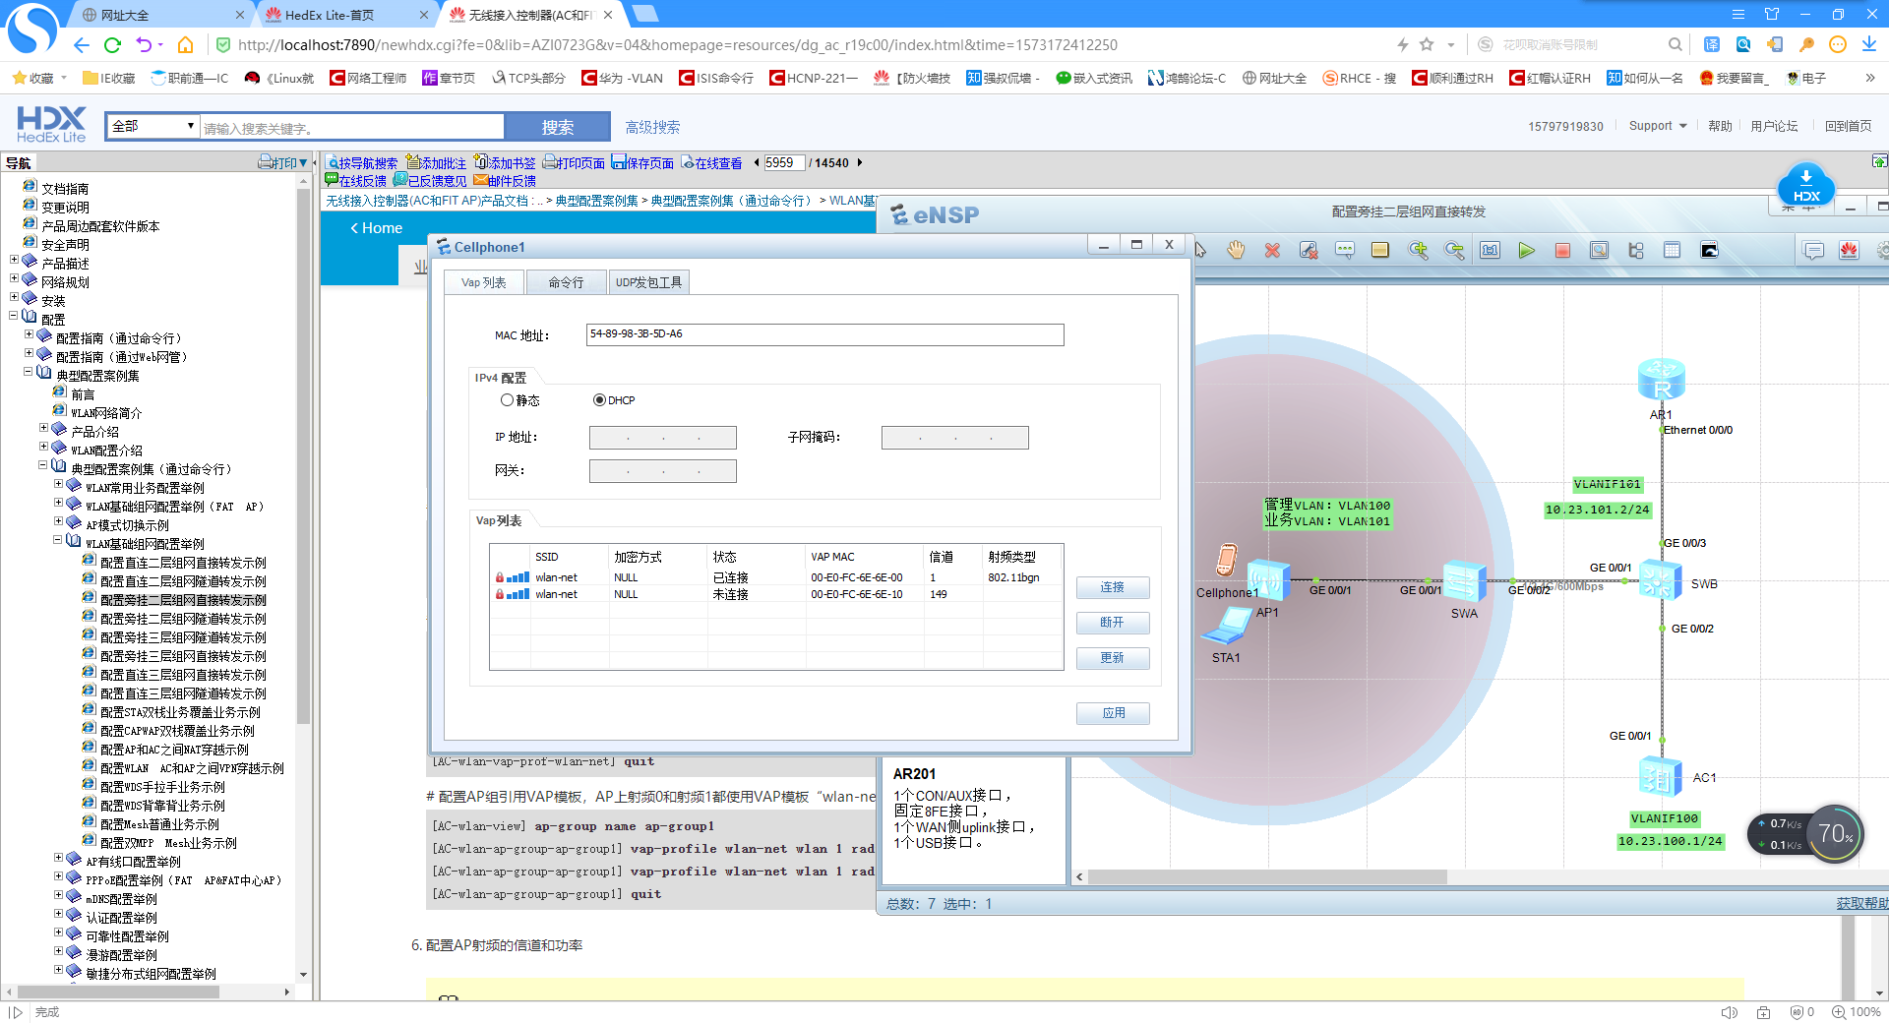Switch to the UDP发包工具 tab
Image resolution: width=1889 pixels, height=1023 pixels.
click(x=648, y=282)
